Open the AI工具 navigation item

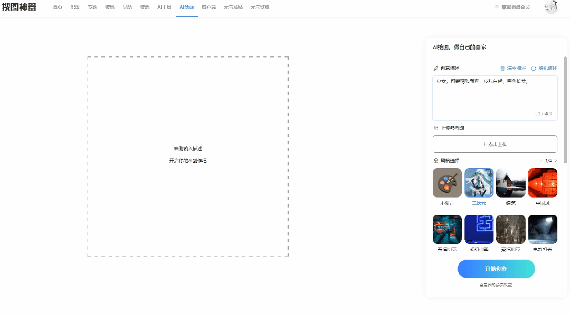(164, 7)
